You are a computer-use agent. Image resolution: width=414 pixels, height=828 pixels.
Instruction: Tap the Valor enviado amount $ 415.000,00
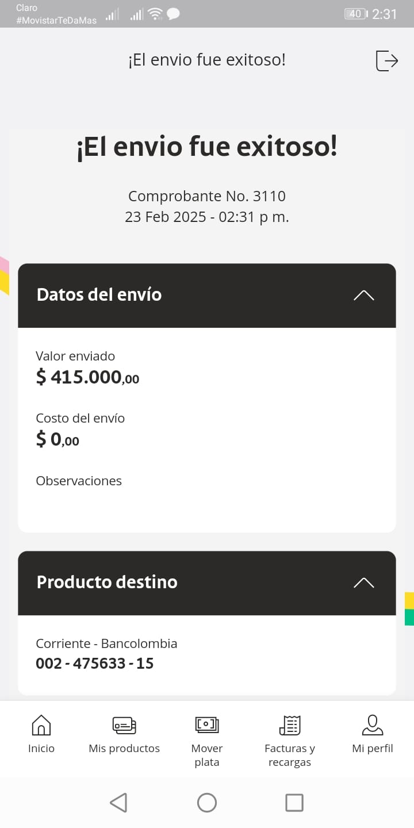click(87, 377)
